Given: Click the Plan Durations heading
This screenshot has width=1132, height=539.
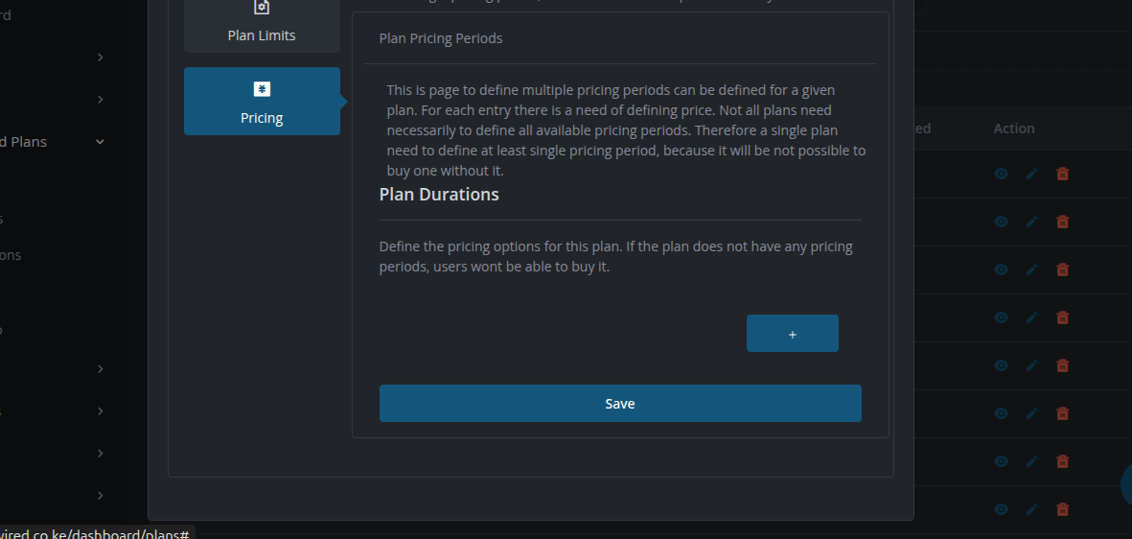Looking at the screenshot, I should tap(439, 195).
